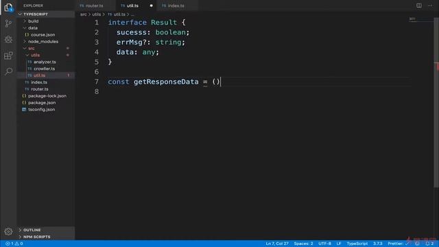Screen dimensions: 439x247
Task: Open tsconfig.json file
Action: (46, 110)
